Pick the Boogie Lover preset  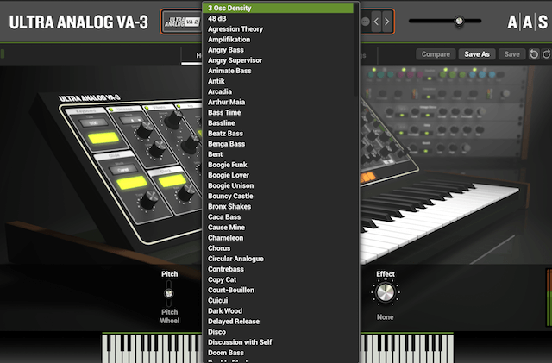278,175
